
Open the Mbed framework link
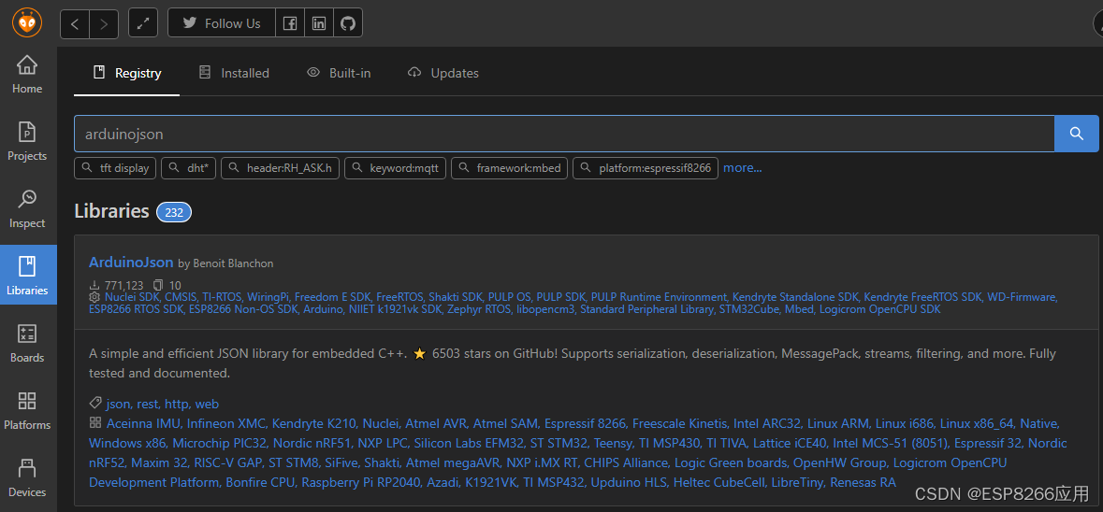800,309
